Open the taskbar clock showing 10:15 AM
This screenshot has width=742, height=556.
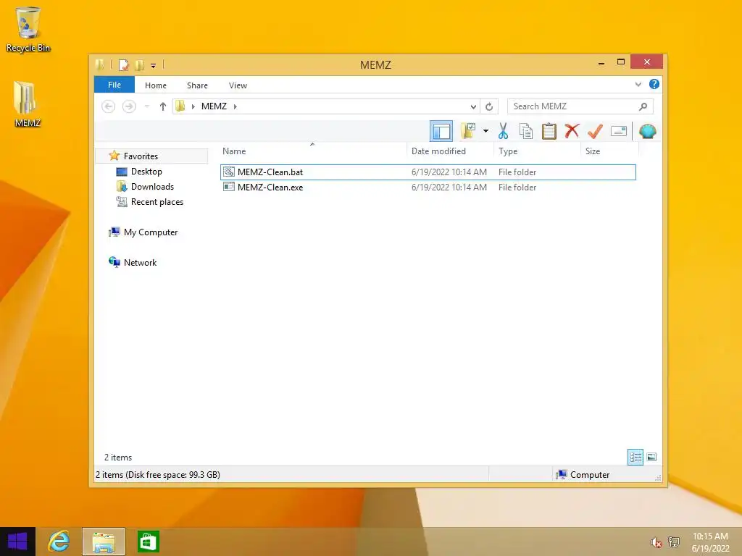[710, 542]
